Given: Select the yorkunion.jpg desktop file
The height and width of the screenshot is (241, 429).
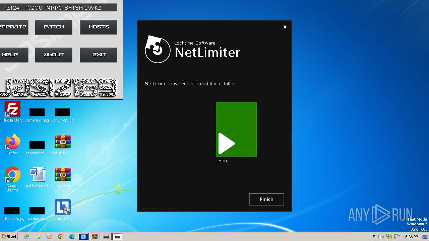Looking at the screenshot, I should (62, 115).
